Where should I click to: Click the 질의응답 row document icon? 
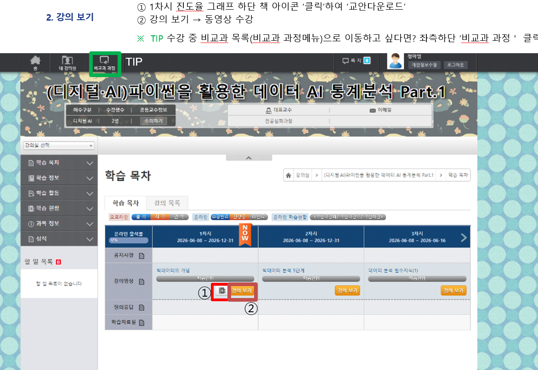pos(142,307)
